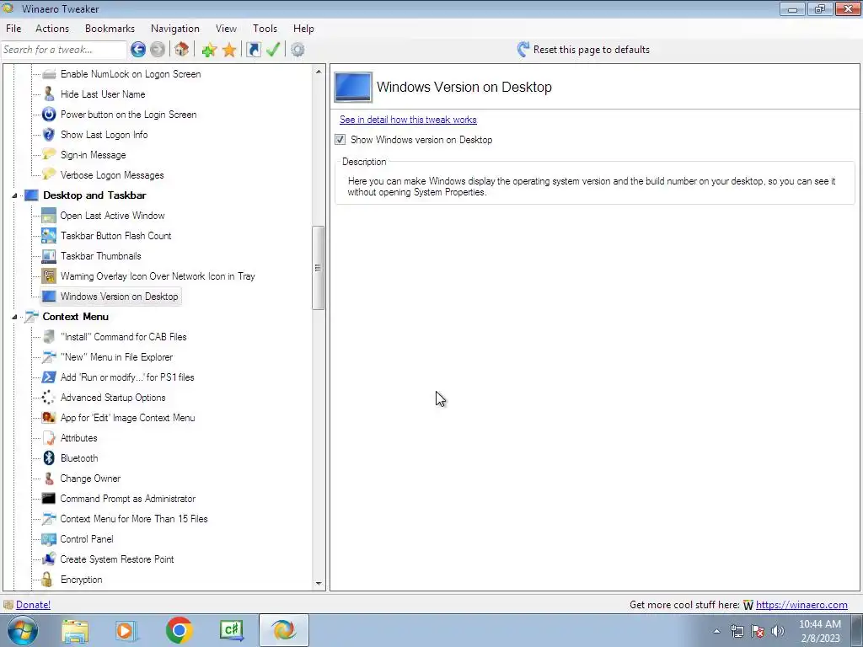Open the Tools menu
This screenshot has height=647, width=863.
[265, 29]
